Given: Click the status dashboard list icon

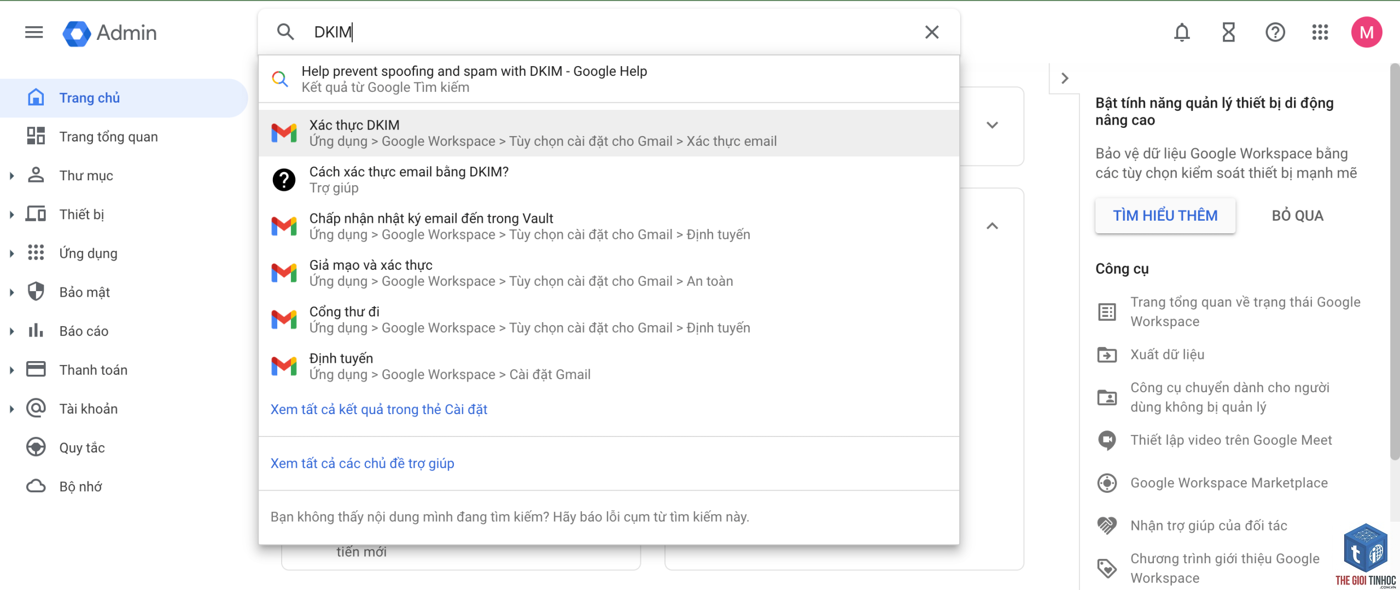Looking at the screenshot, I should point(1107,312).
